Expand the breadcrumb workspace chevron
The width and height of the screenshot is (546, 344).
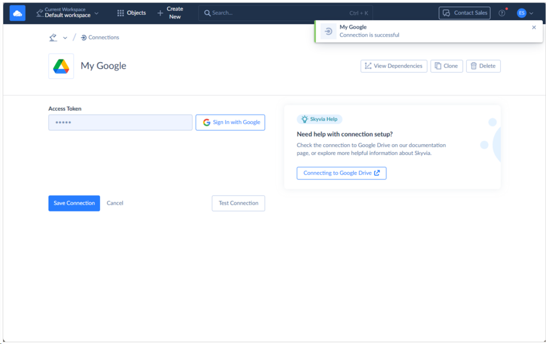[x=65, y=38]
